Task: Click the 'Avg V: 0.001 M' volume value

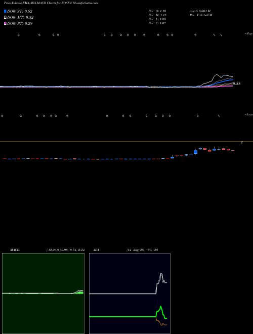Action: 200,11
